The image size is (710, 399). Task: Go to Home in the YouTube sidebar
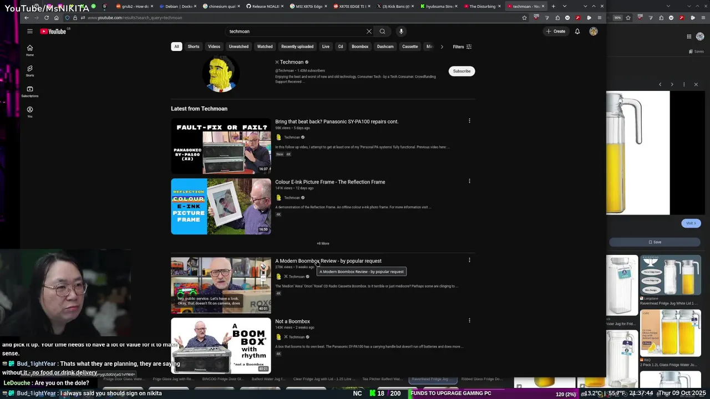click(x=30, y=50)
